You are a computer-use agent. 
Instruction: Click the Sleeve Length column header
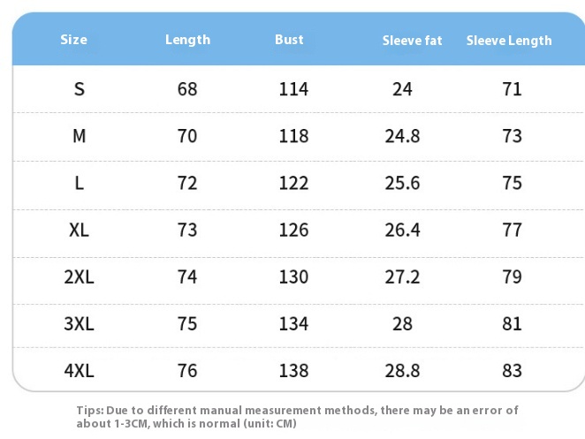pos(509,41)
